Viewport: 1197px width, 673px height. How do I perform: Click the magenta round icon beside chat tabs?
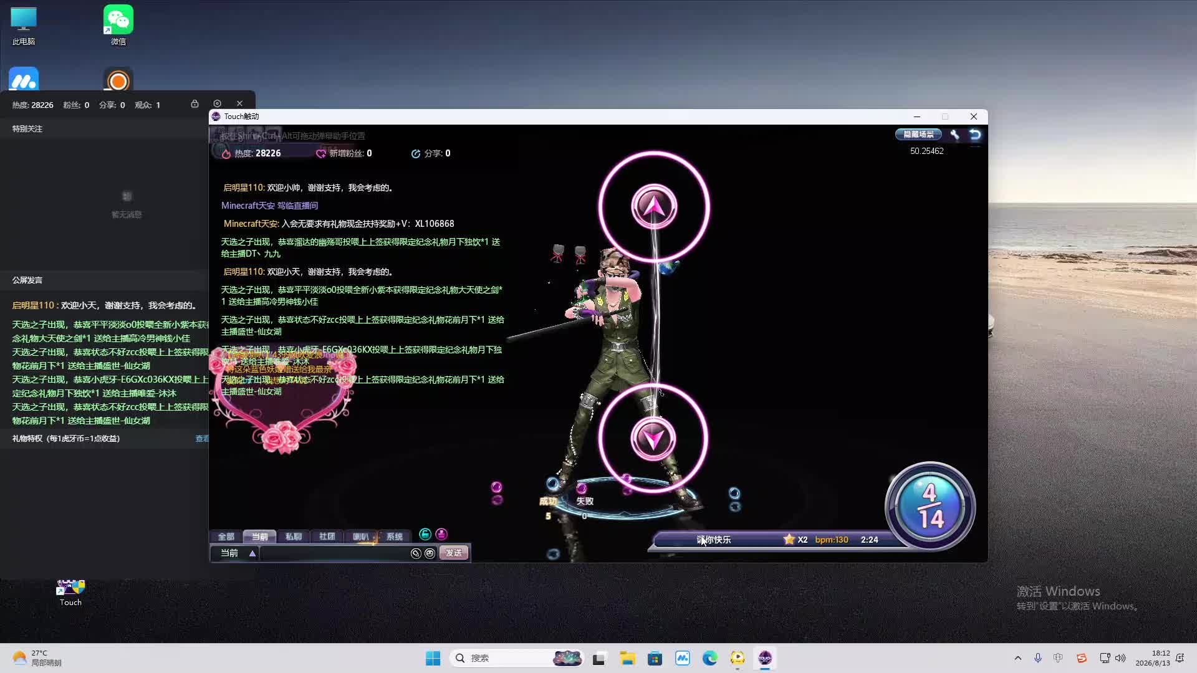coord(441,534)
